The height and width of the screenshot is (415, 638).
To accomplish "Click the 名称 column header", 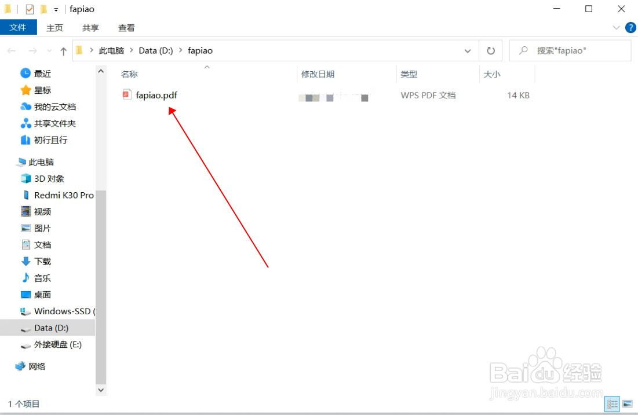I will coord(129,74).
